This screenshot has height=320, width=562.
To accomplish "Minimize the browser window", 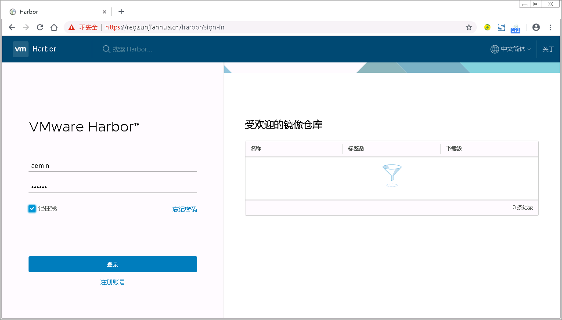I will (525, 4).
